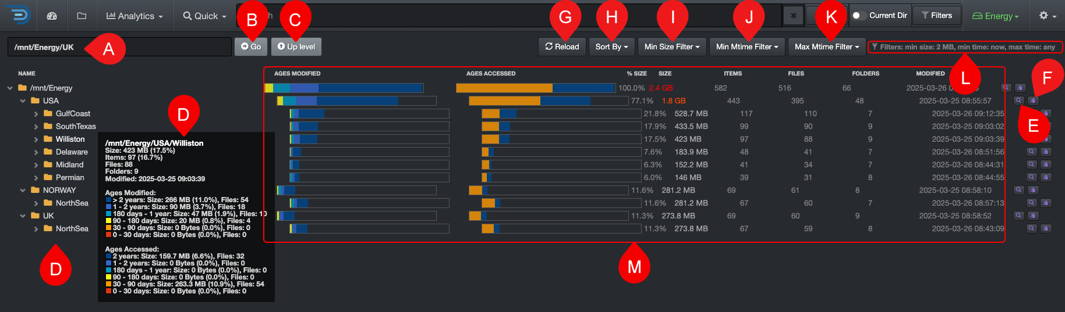Viewport: 1065px width, 312px height.
Task: Open the Quick search menu
Action: [204, 16]
